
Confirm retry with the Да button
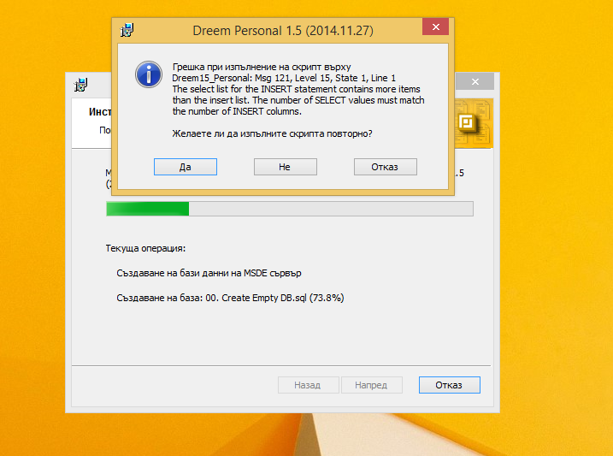click(x=186, y=167)
